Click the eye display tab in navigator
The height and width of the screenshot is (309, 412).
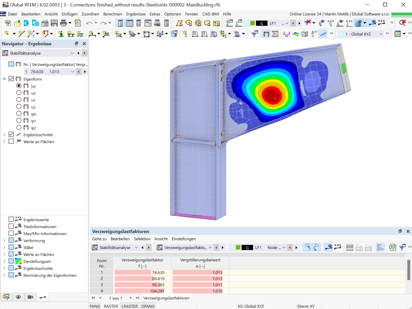[x=18, y=297]
